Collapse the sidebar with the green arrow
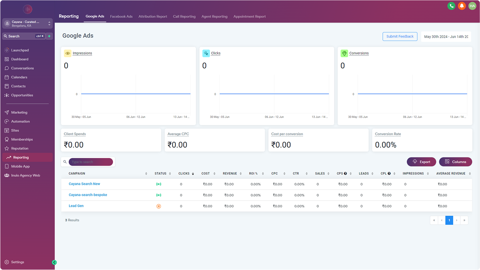 [x=54, y=262]
